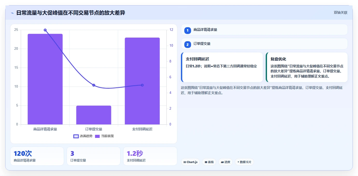
Task: Select the short 订单提交量 bar
Action: [x=94, y=115]
